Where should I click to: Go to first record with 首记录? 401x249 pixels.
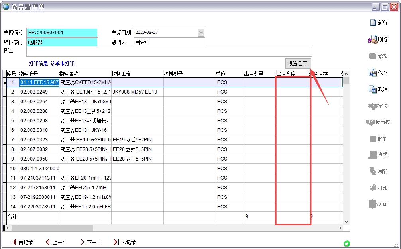13,242
